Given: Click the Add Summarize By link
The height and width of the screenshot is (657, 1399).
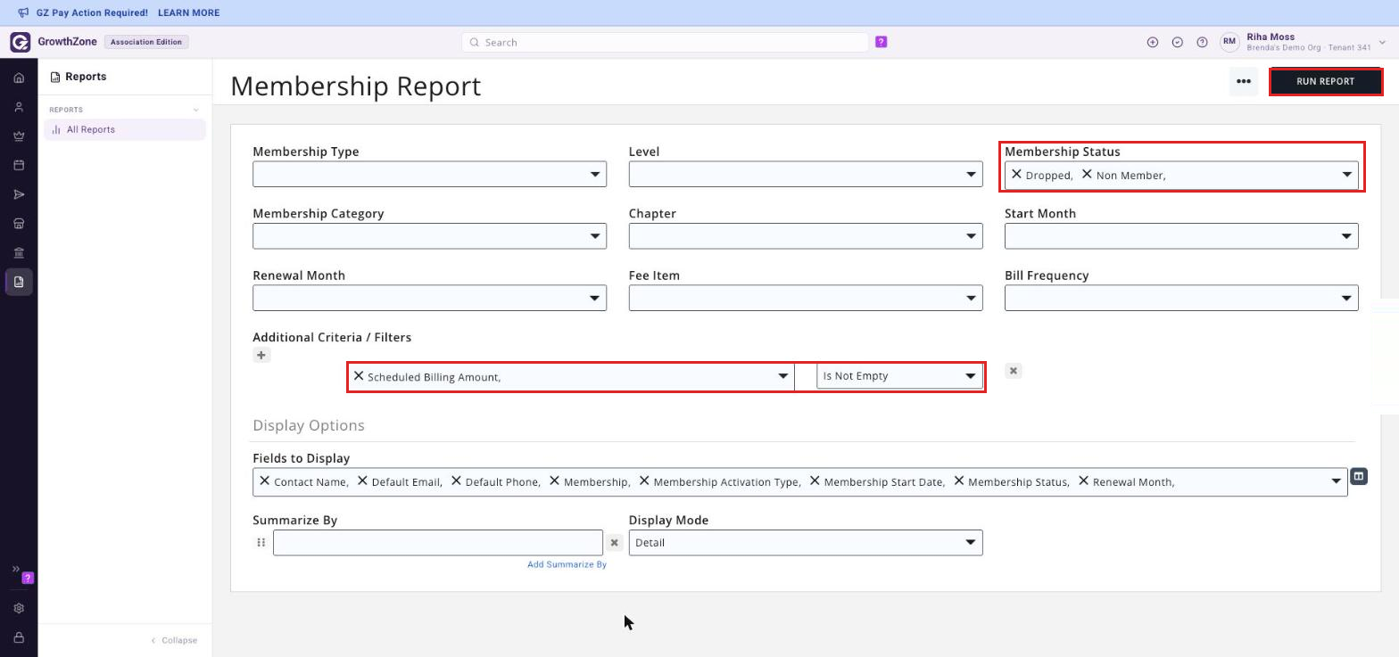Looking at the screenshot, I should 567,564.
